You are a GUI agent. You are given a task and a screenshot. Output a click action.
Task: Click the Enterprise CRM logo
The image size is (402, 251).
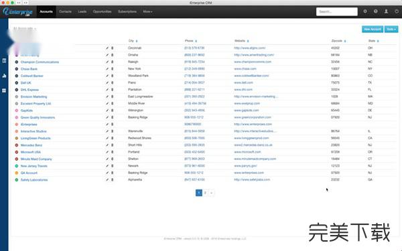(17, 12)
